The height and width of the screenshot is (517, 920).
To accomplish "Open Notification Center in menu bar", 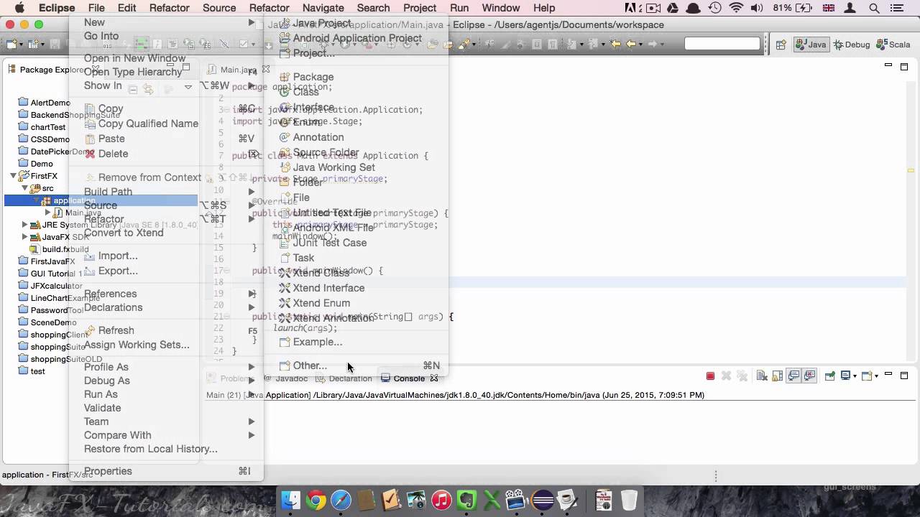I will pyautogui.click(x=898, y=8).
